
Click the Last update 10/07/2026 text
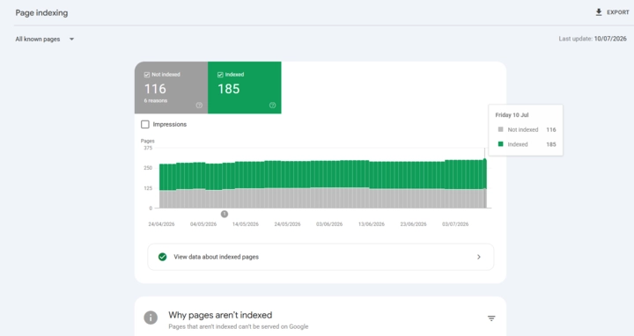tap(593, 39)
